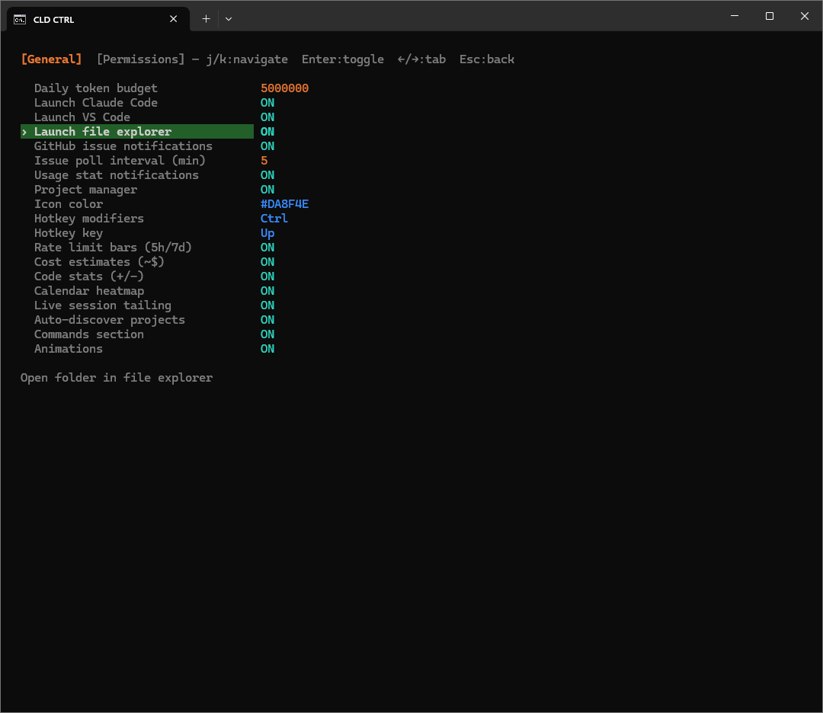Toggle Animations ON value
Image resolution: width=823 pixels, height=713 pixels.
(x=267, y=349)
